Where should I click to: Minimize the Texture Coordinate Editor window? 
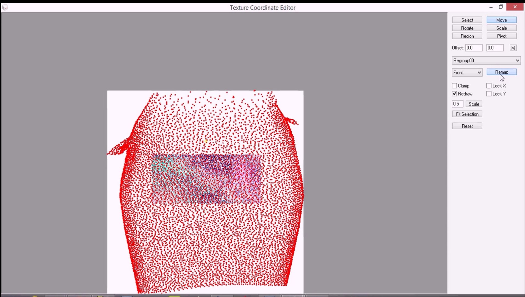(x=491, y=7)
